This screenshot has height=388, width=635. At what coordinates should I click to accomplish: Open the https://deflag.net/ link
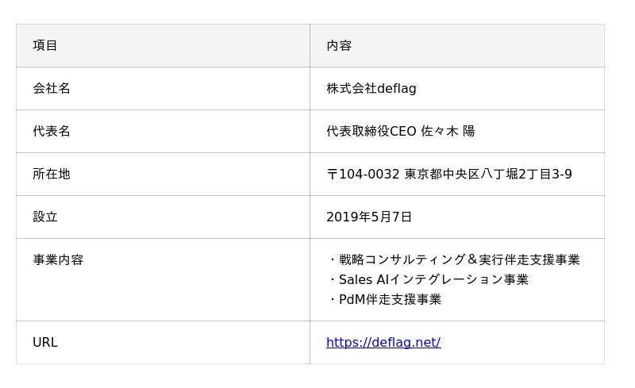click(383, 343)
